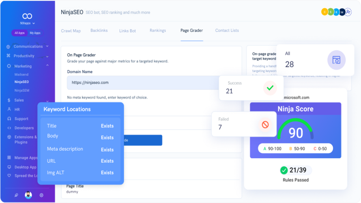Click the Developers code icon
The image size is (361, 203).
[x=9, y=128]
